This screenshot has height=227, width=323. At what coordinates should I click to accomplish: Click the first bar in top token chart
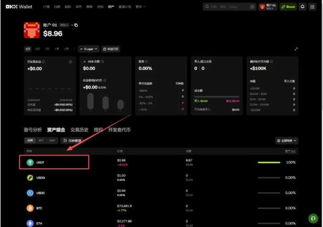tap(90, 101)
